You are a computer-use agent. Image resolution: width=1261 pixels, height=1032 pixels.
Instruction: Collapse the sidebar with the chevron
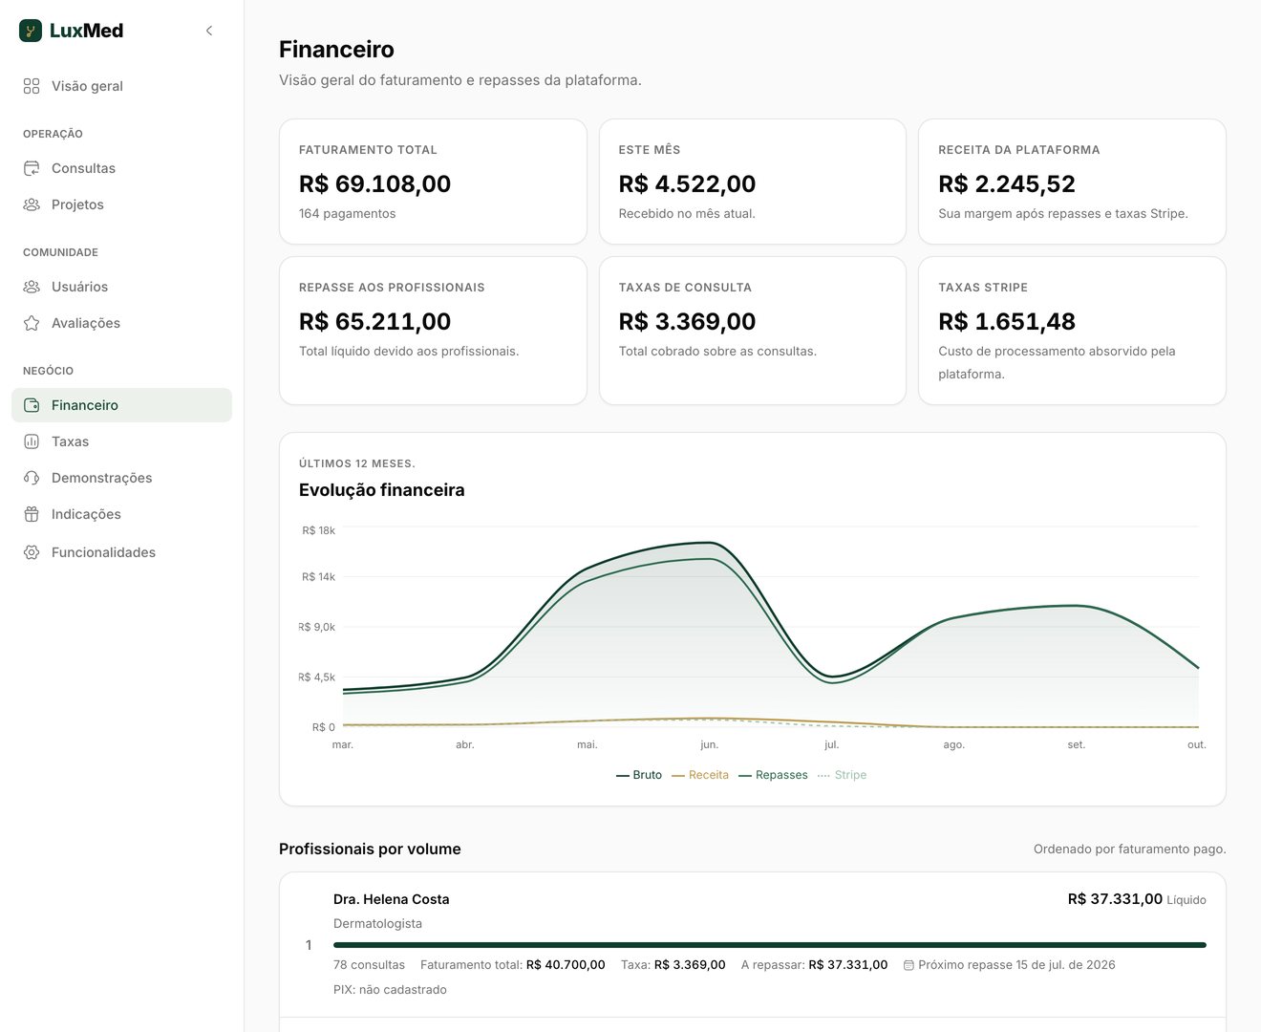[209, 31]
